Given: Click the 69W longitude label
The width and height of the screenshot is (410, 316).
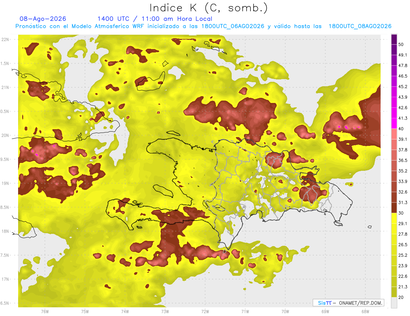Looking at the screenshot, I should pyautogui.click(x=325, y=312).
